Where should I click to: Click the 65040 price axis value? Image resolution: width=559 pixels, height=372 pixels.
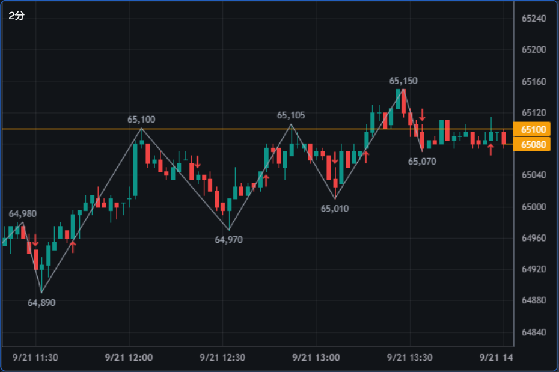pos(534,175)
